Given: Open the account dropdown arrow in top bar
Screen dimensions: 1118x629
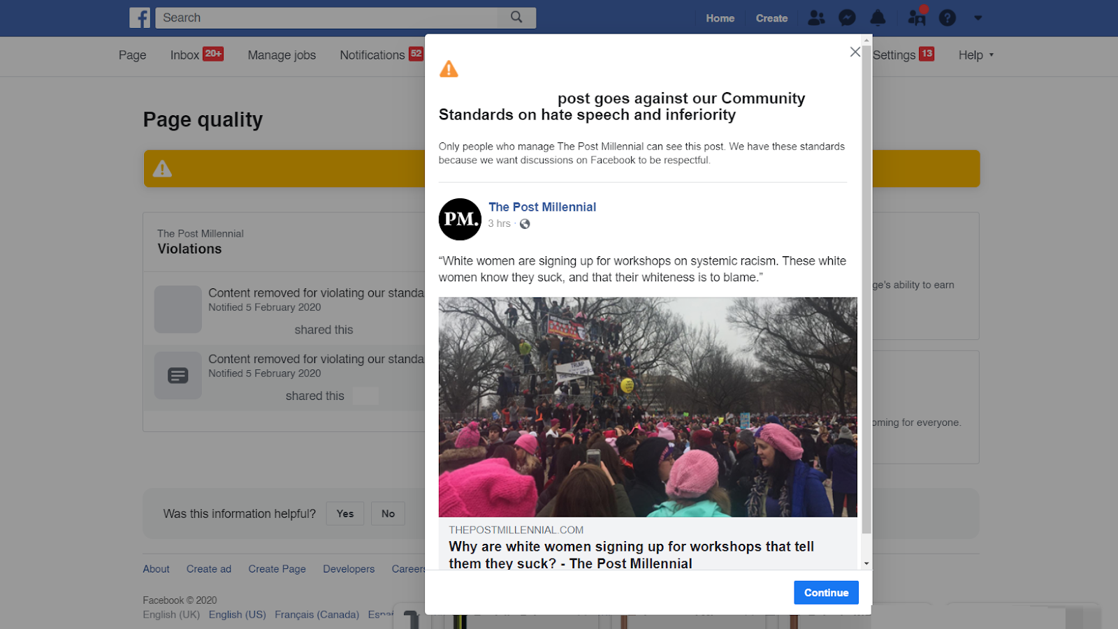Looking at the screenshot, I should (978, 18).
